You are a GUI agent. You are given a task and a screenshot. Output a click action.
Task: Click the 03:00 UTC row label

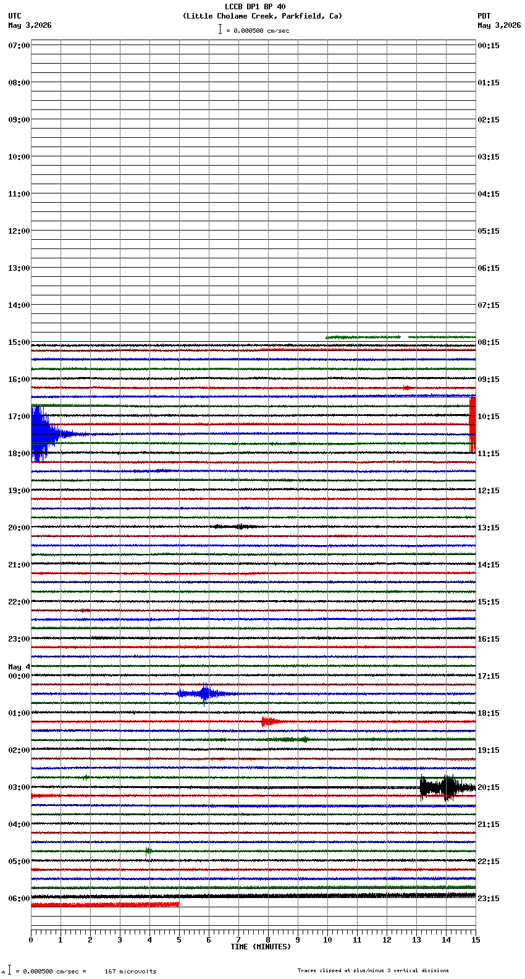pos(19,787)
